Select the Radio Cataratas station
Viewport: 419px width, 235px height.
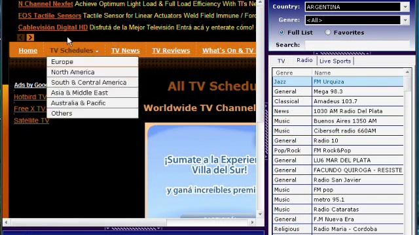(x=338, y=210)
